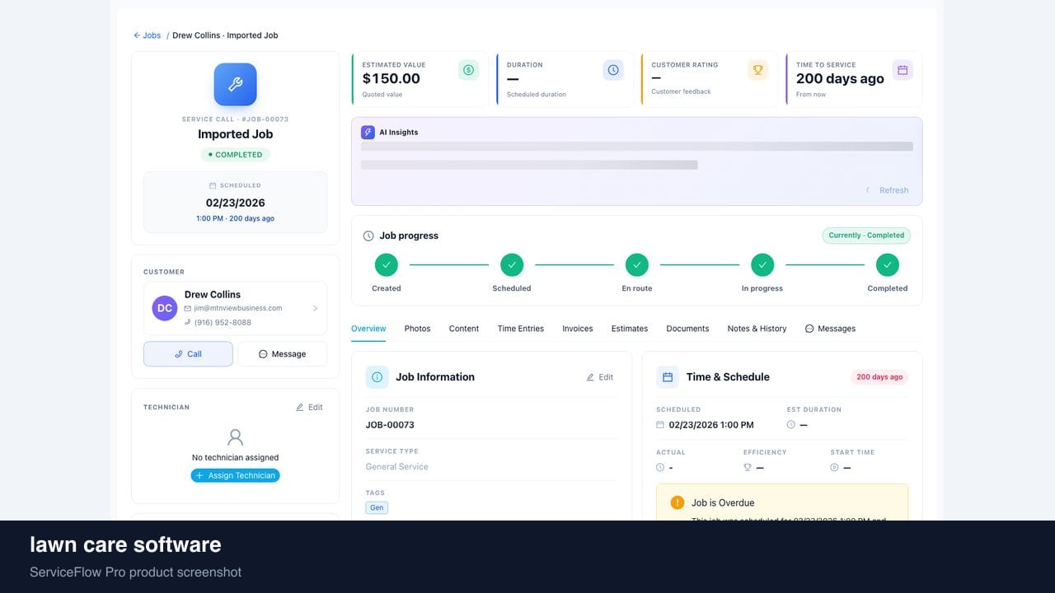Open the Time Entries tab

point(521,329)
